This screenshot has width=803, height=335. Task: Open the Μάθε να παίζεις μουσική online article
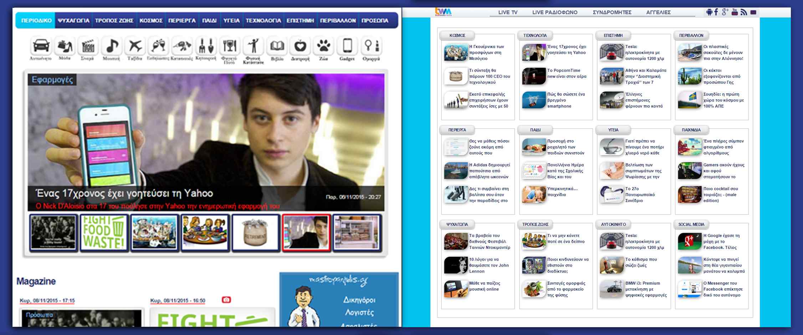click(x=485, y=286)
